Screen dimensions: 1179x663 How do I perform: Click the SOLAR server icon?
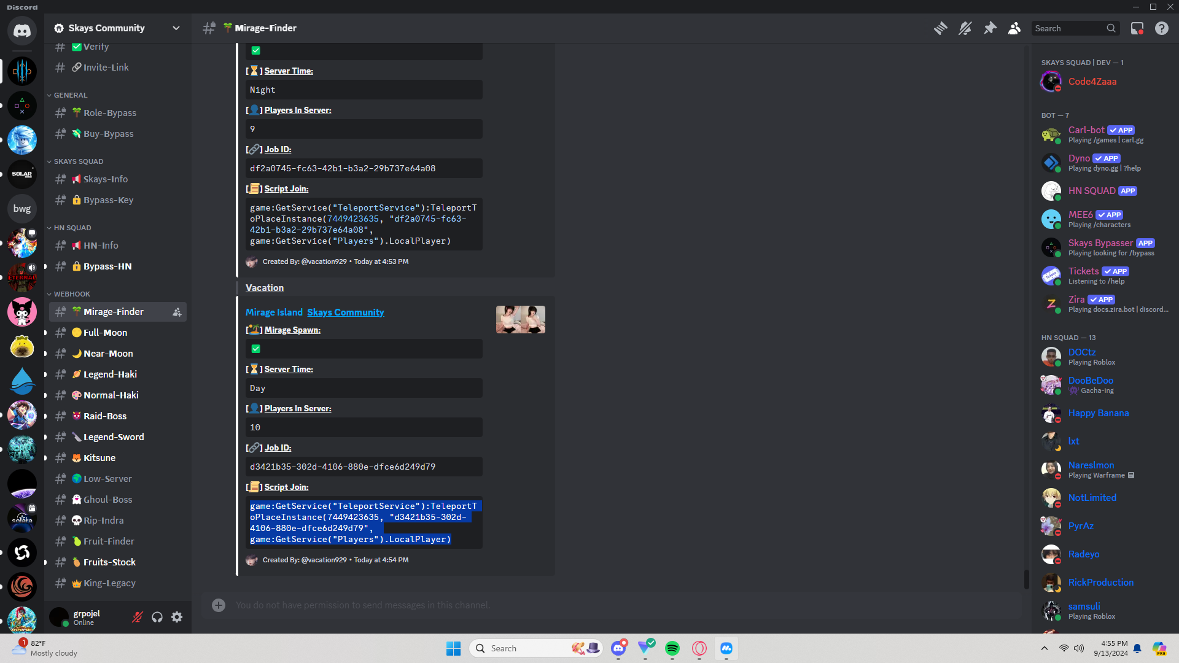[22, 174]
